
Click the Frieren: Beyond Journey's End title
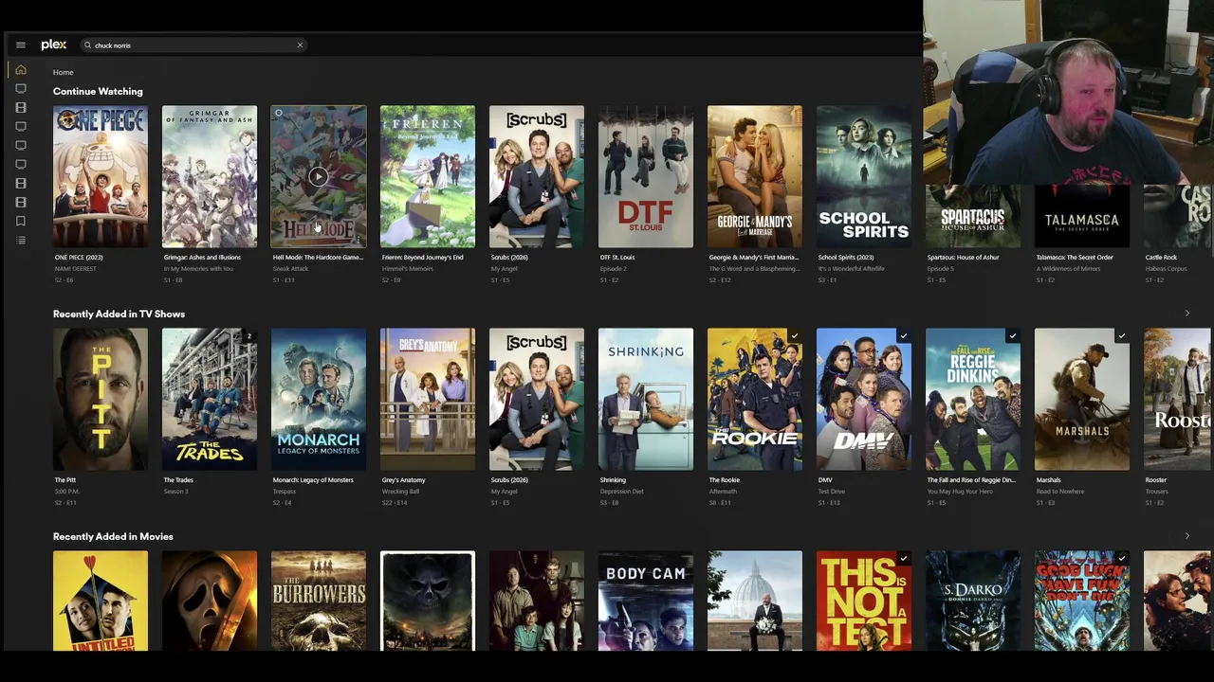pos(422,257)
